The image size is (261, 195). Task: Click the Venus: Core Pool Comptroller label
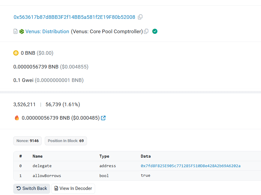(x=107, y=31)
